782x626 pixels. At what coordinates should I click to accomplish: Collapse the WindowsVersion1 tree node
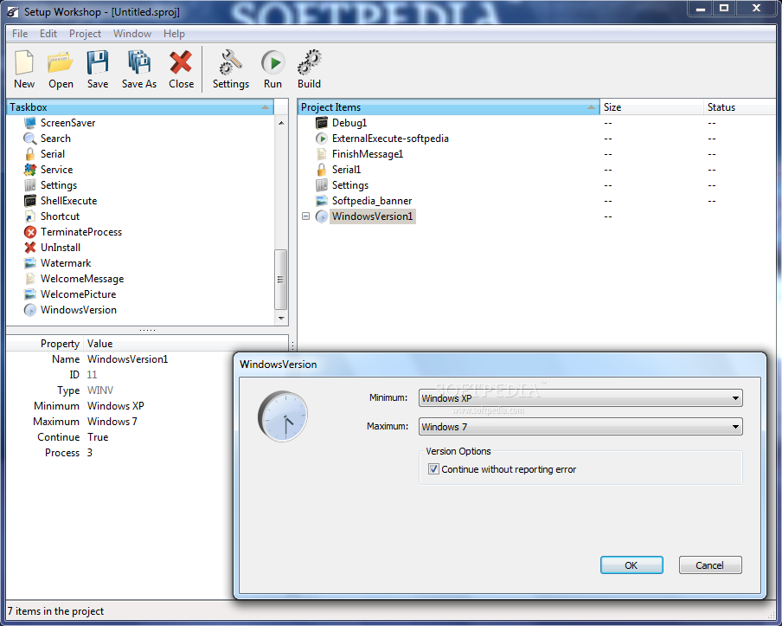pyautogui.click(x=305, y=216)
